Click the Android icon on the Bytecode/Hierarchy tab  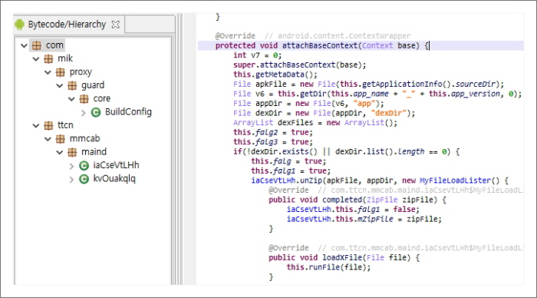point(19,25)
